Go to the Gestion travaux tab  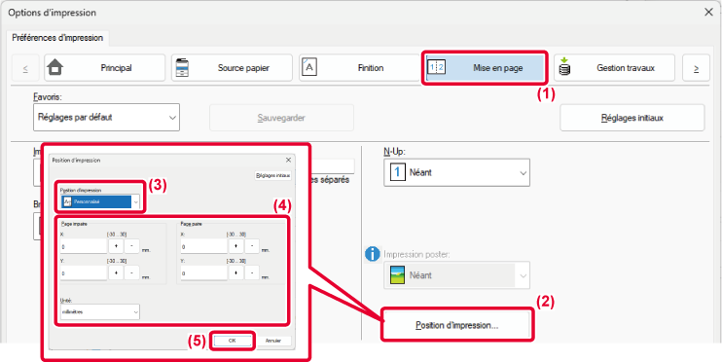coord(614,68)
